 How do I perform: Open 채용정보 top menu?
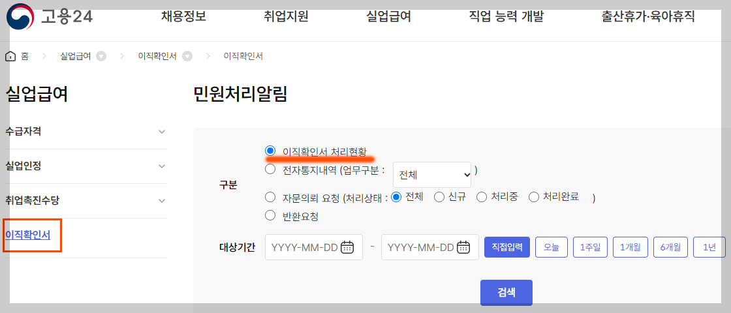pos(183,17)
